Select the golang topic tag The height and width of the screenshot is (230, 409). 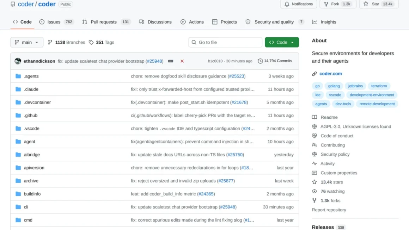coord(334,86)
